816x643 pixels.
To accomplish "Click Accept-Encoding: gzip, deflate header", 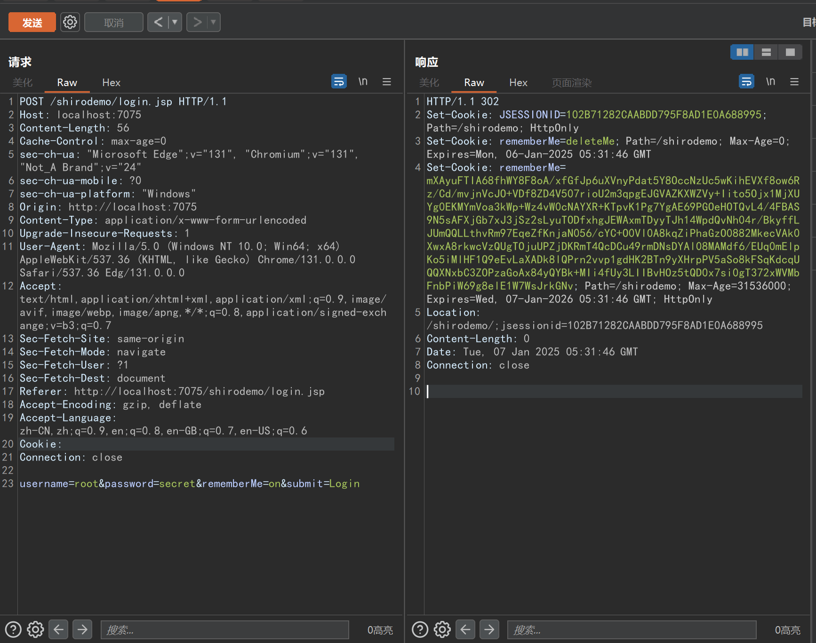I will coord(111,405).
